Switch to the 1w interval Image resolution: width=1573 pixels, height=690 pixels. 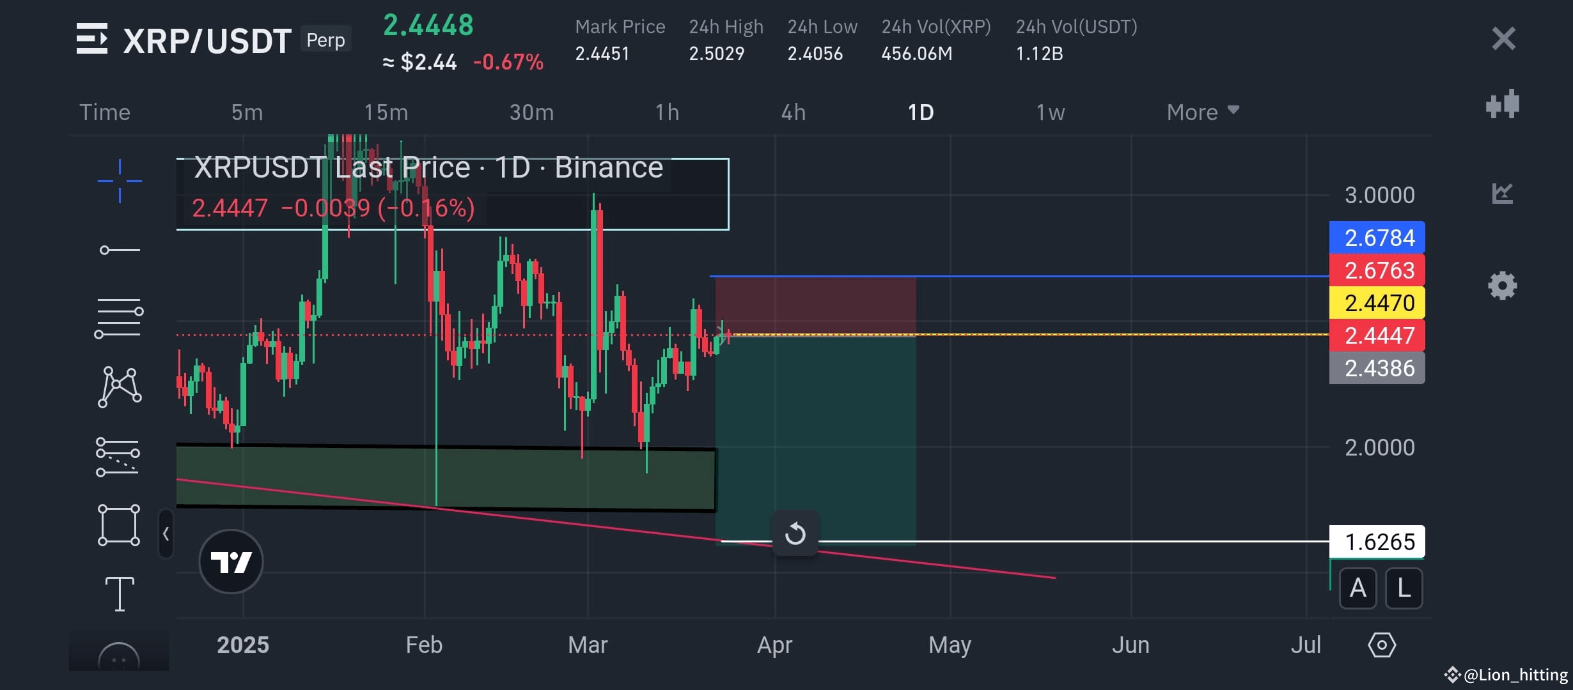click(1051, 112)
